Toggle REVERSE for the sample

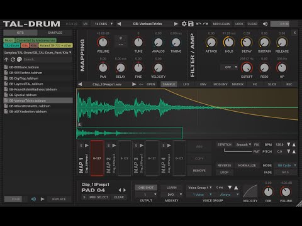click(224, 165)
